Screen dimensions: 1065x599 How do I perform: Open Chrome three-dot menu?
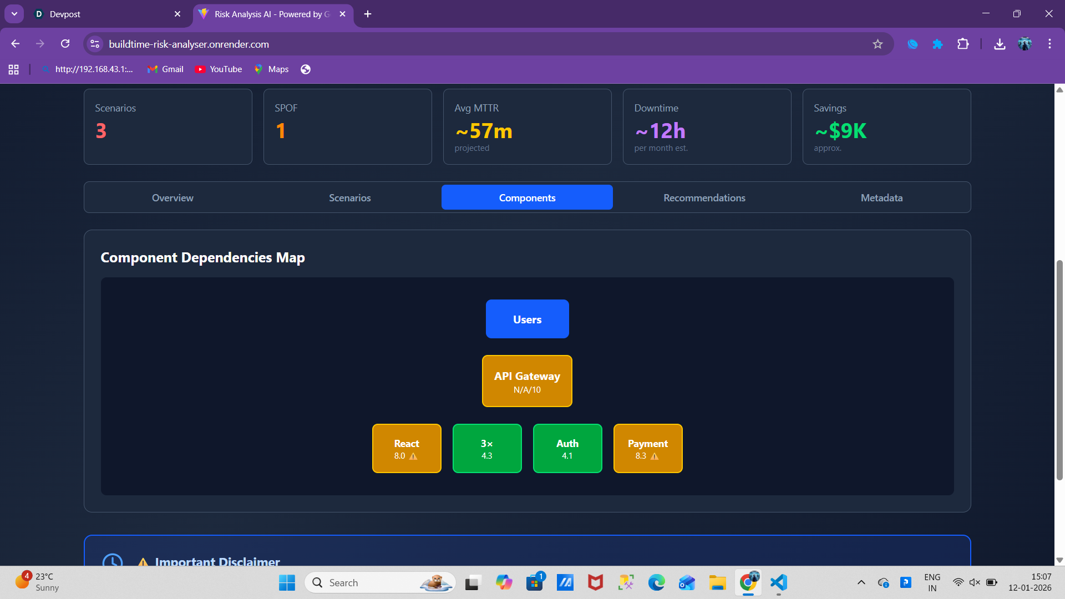click(x=1049, y=44)
